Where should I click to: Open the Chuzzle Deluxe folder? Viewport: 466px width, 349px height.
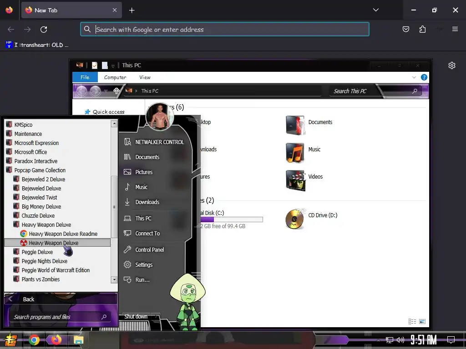click(x=34, y=215)
